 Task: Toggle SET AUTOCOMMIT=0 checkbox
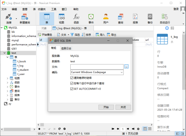coord(72,89)
